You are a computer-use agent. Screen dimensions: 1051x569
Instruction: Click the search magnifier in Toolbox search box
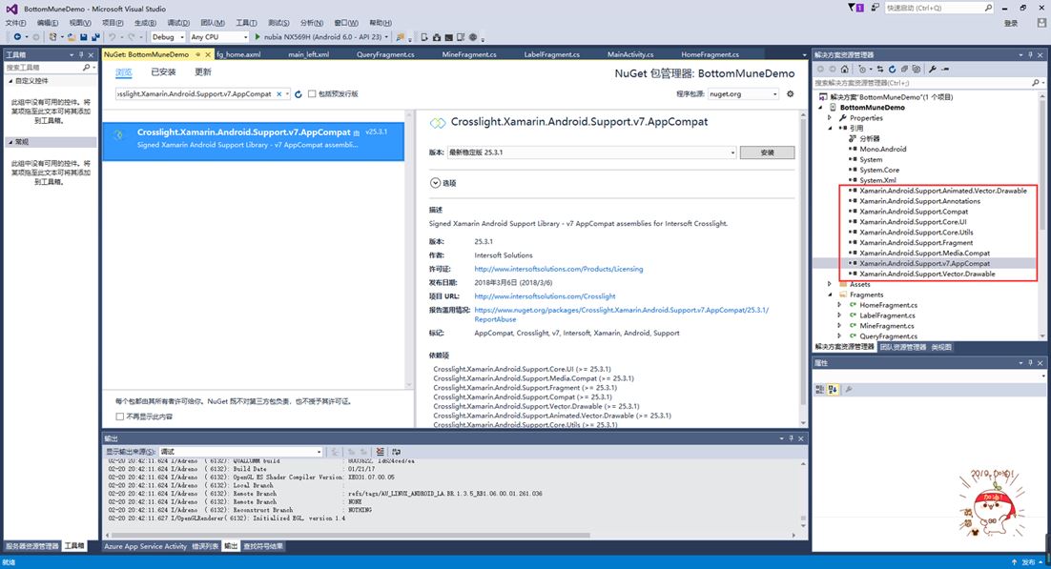coord(86,68)
